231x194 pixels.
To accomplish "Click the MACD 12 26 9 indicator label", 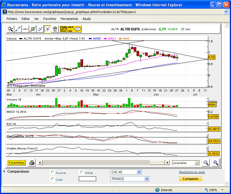I will (16, 112).
